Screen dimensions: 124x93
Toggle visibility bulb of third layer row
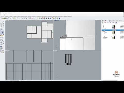[x=112, y=28]
